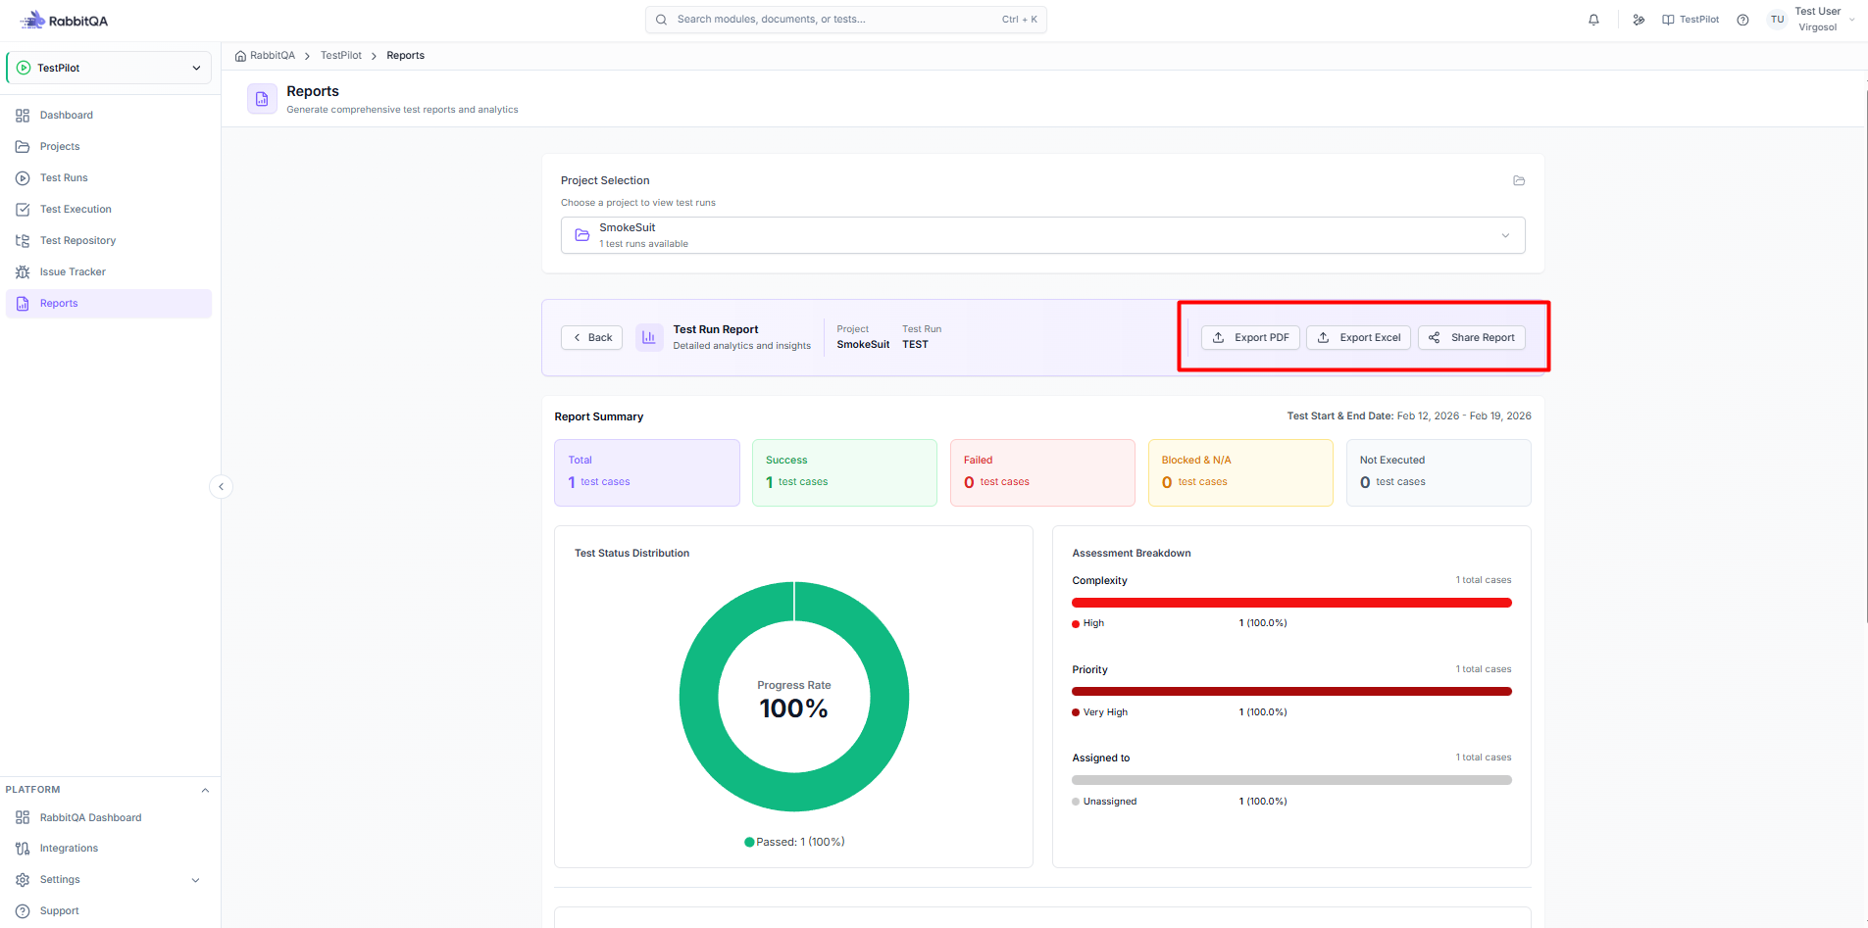Open the notifications bell icon
The width and height of the screenshot is (1868, 928).
point(1593,20)
